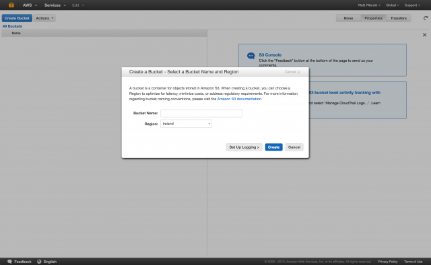Screen dimensions: 431x265
Task: Open the AWS dropdown menu
Action: point(30,5)
